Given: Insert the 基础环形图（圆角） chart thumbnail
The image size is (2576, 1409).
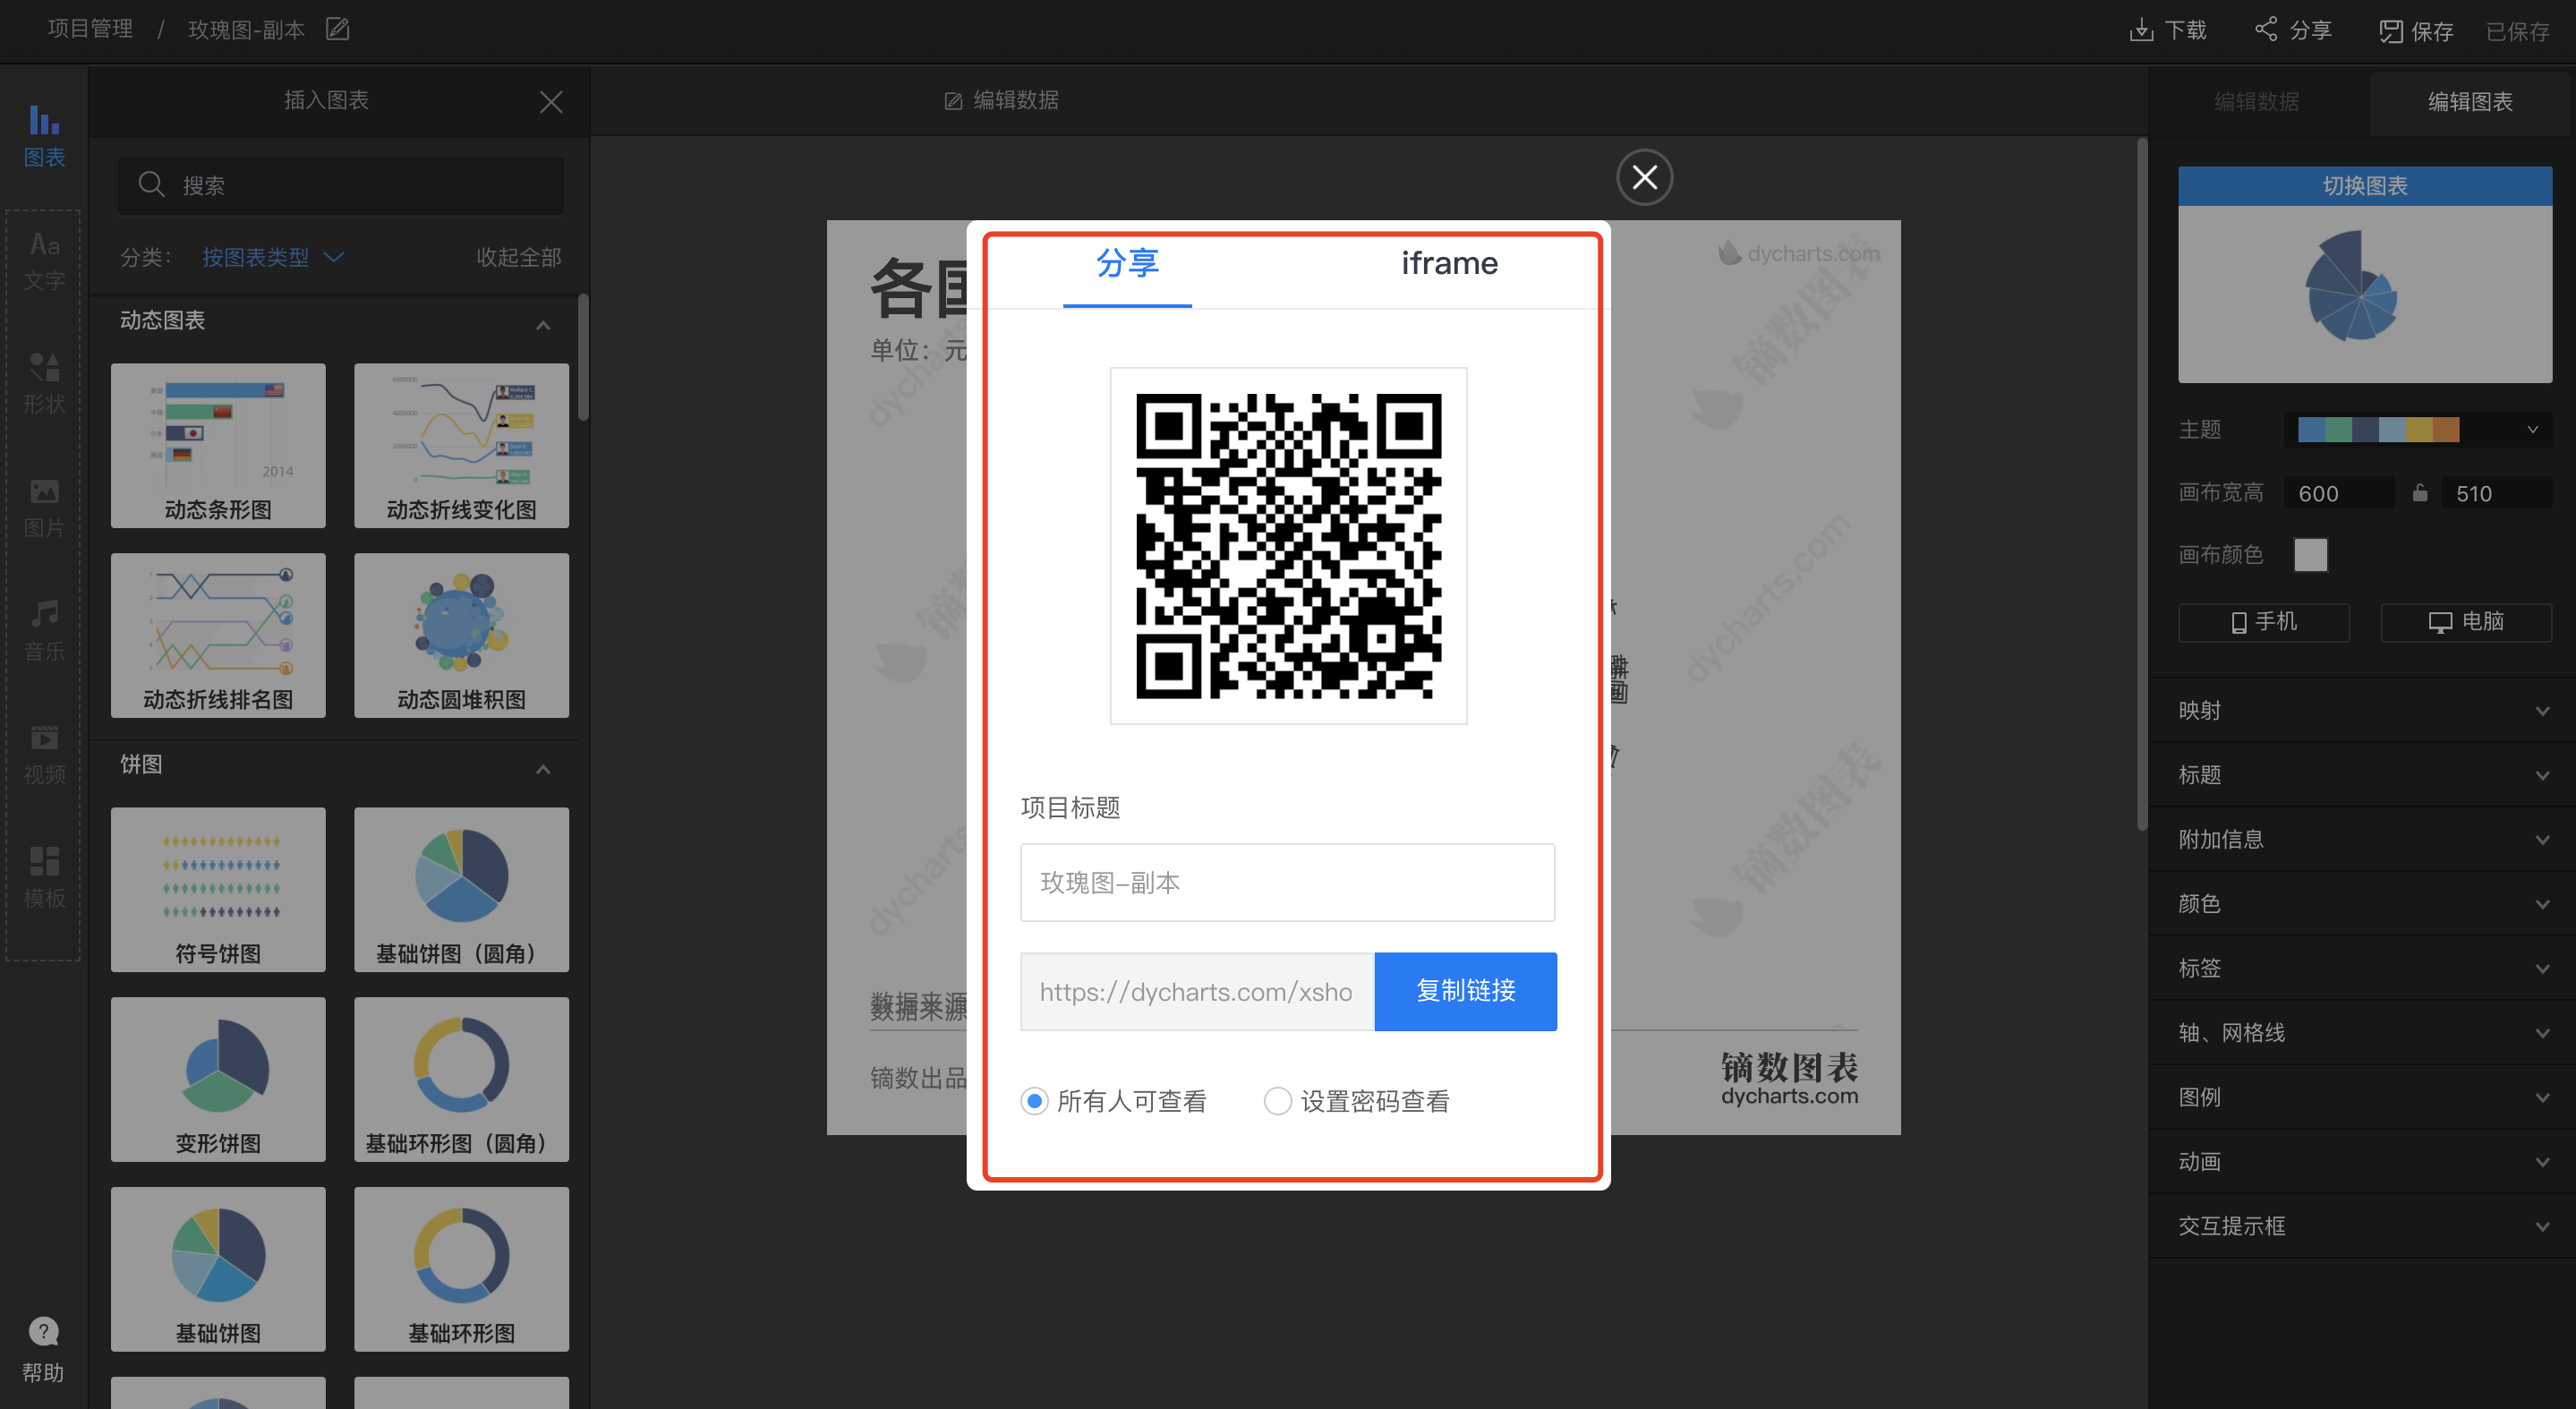Looking at the screenshot, I should click(x=461, y=1079).
